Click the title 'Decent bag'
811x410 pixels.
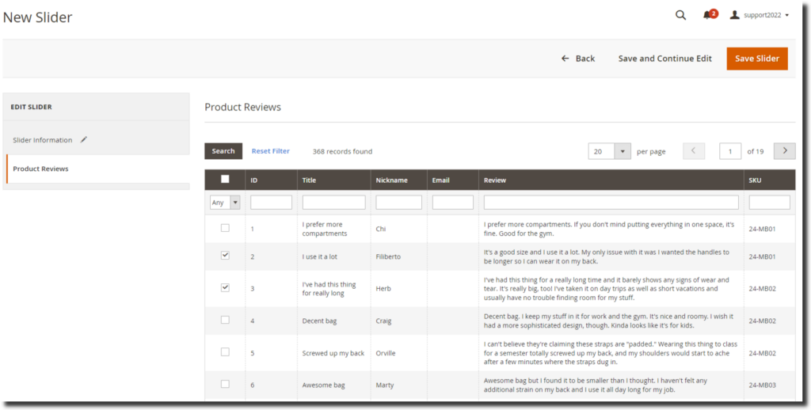click(x=319, y=321)
